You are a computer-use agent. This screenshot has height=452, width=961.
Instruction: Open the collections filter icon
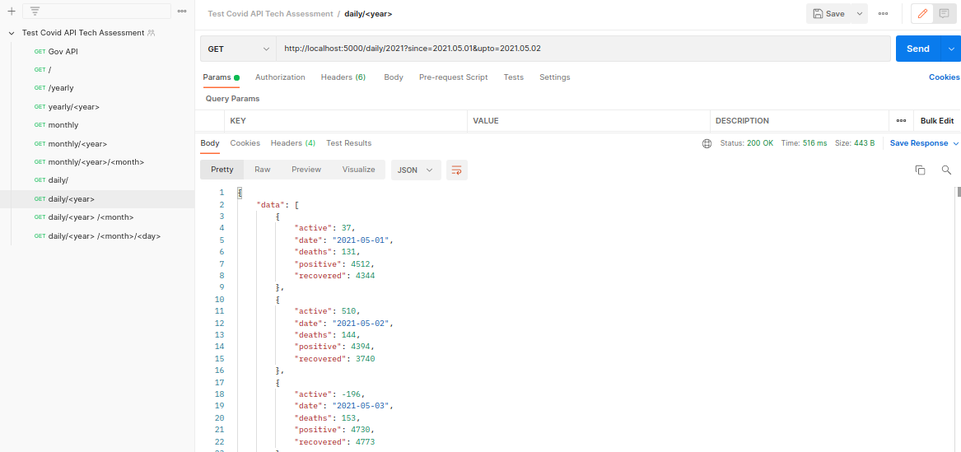coord(35,11)
